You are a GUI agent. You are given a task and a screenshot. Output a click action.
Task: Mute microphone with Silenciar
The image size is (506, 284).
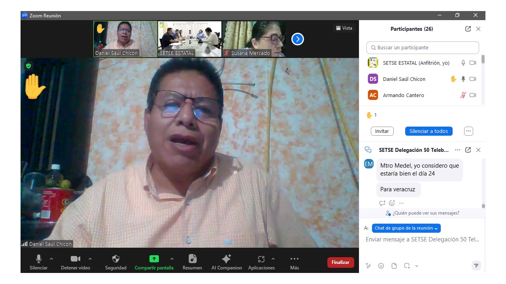click(x=38, y=259)
